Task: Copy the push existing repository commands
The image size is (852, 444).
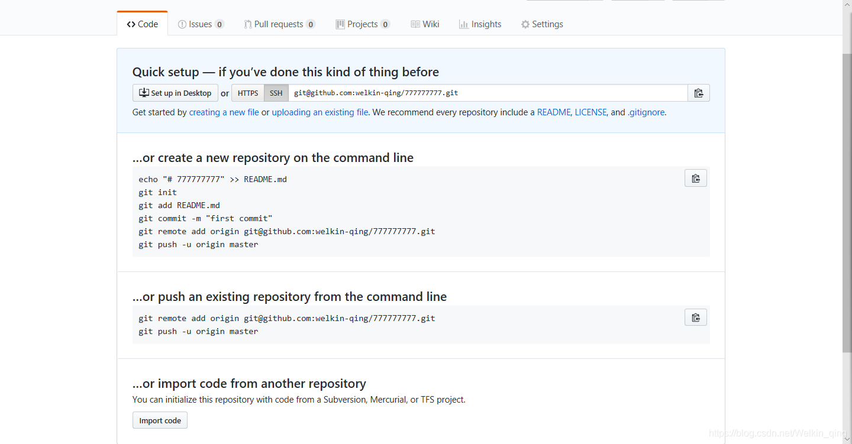Action: tap(696, 317)
